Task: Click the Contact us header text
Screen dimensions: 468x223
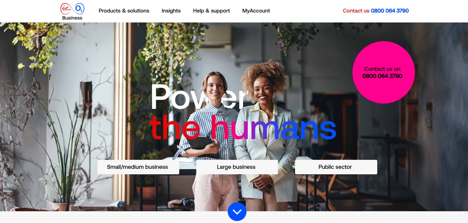Action: (356, 11)
